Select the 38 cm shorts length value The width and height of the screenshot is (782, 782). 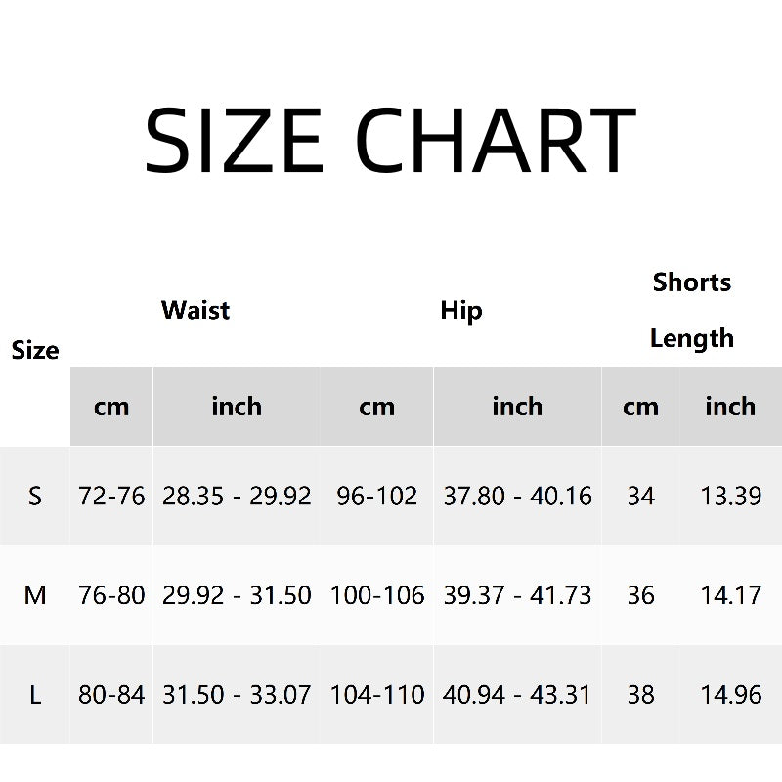pyautogui.click(x=640, y=695)
